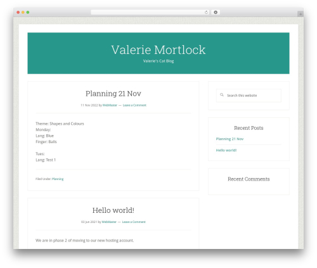Click the Monday: line
Screen dimensions: 317x268
[43, 130]
